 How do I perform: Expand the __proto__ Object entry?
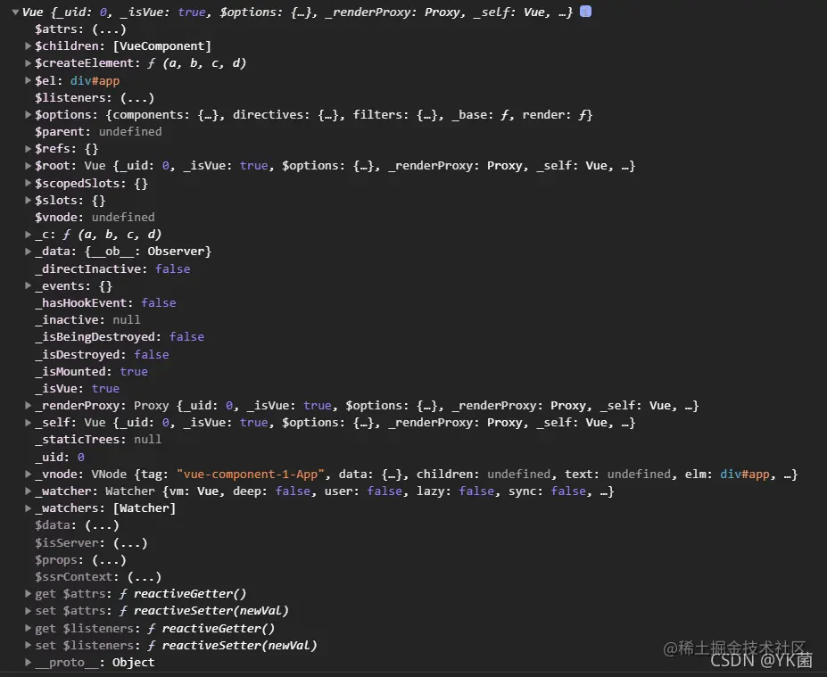point(28,662)
